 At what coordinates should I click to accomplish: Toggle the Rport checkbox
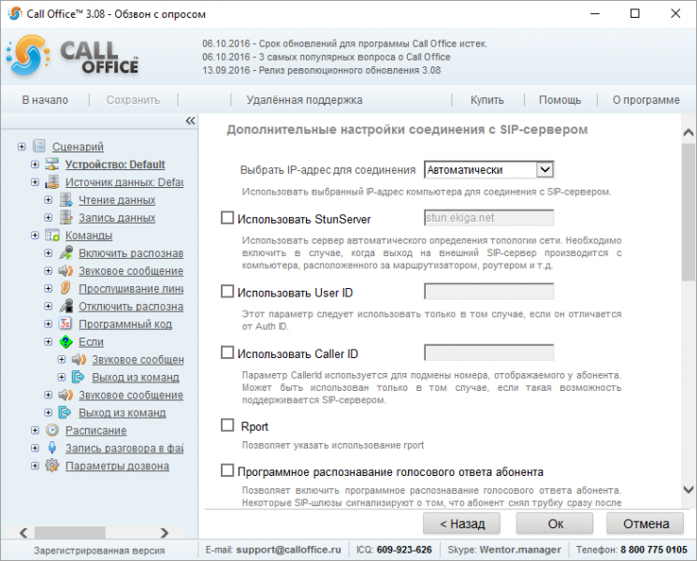tap(227, 425)
